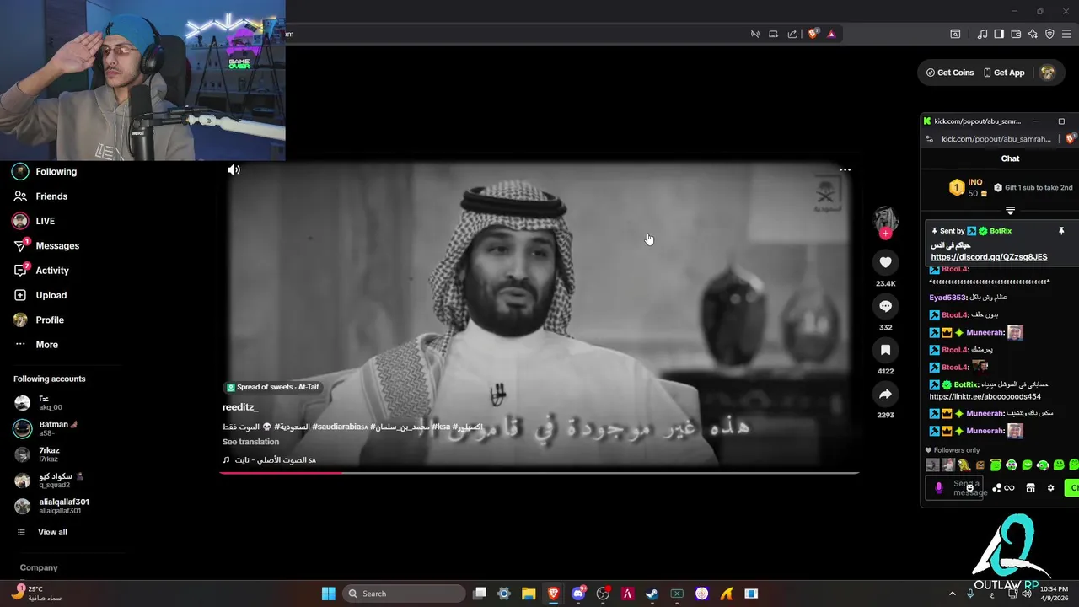Open Brave Rewards triangle icon

[x=831, y=34]
